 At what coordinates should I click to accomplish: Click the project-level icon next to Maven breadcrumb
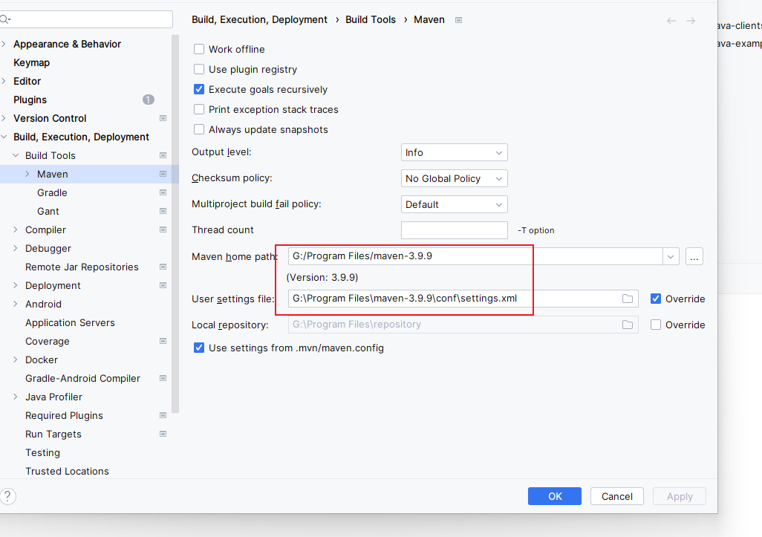[458, 20]
